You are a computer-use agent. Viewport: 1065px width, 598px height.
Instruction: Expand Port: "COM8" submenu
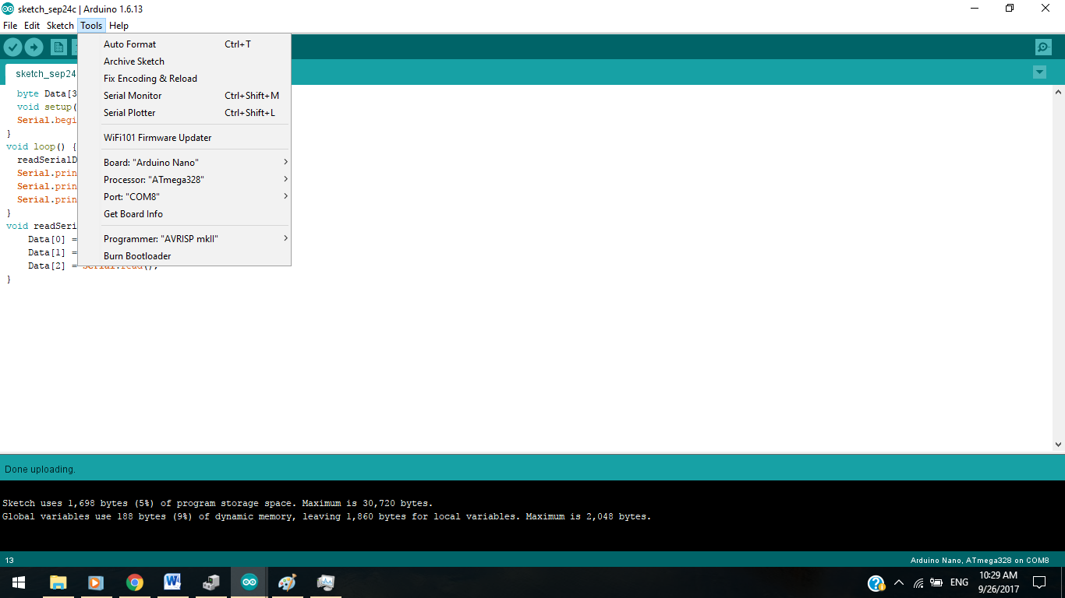coord(184,197)
